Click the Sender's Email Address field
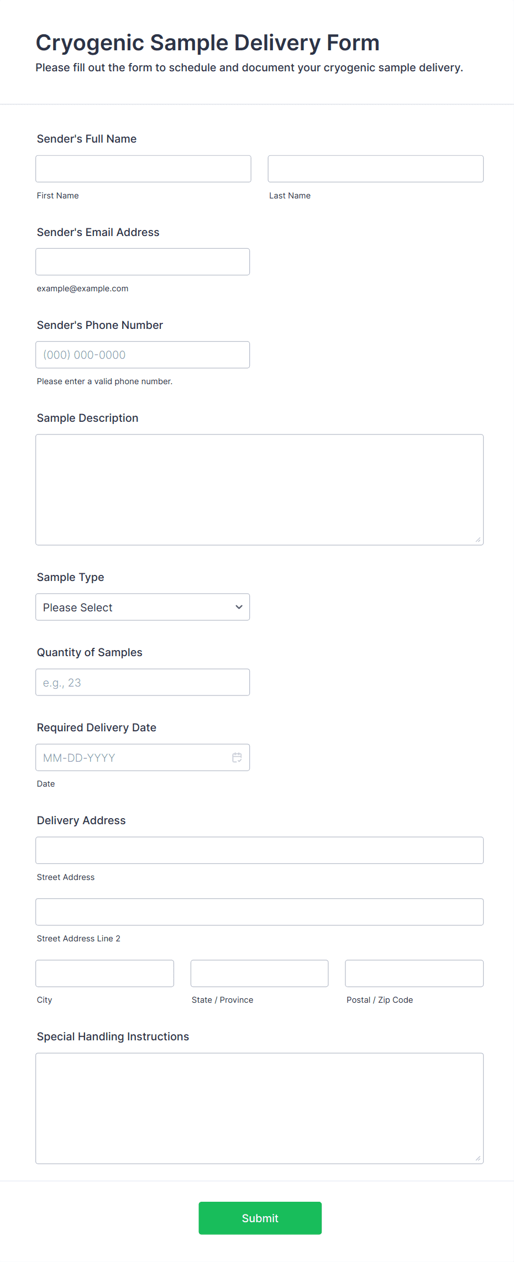This screenshot has height=1262, width=514. pos(142,261)
